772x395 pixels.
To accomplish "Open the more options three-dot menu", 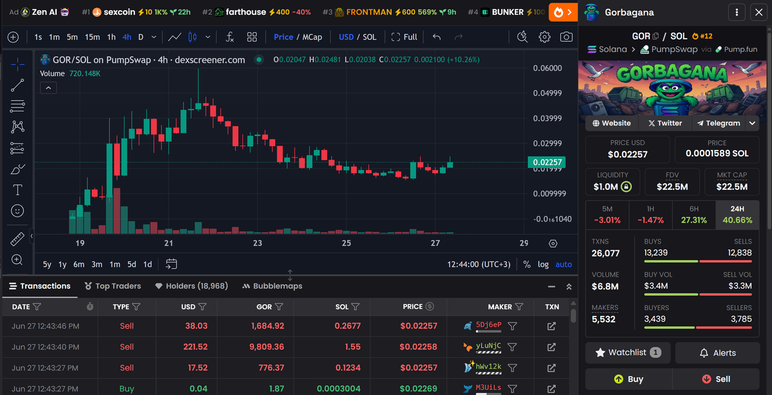I will tap(737, 12).
